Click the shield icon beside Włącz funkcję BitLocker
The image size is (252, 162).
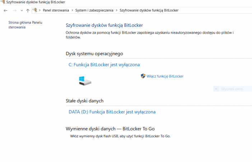[x=143, y=76]
